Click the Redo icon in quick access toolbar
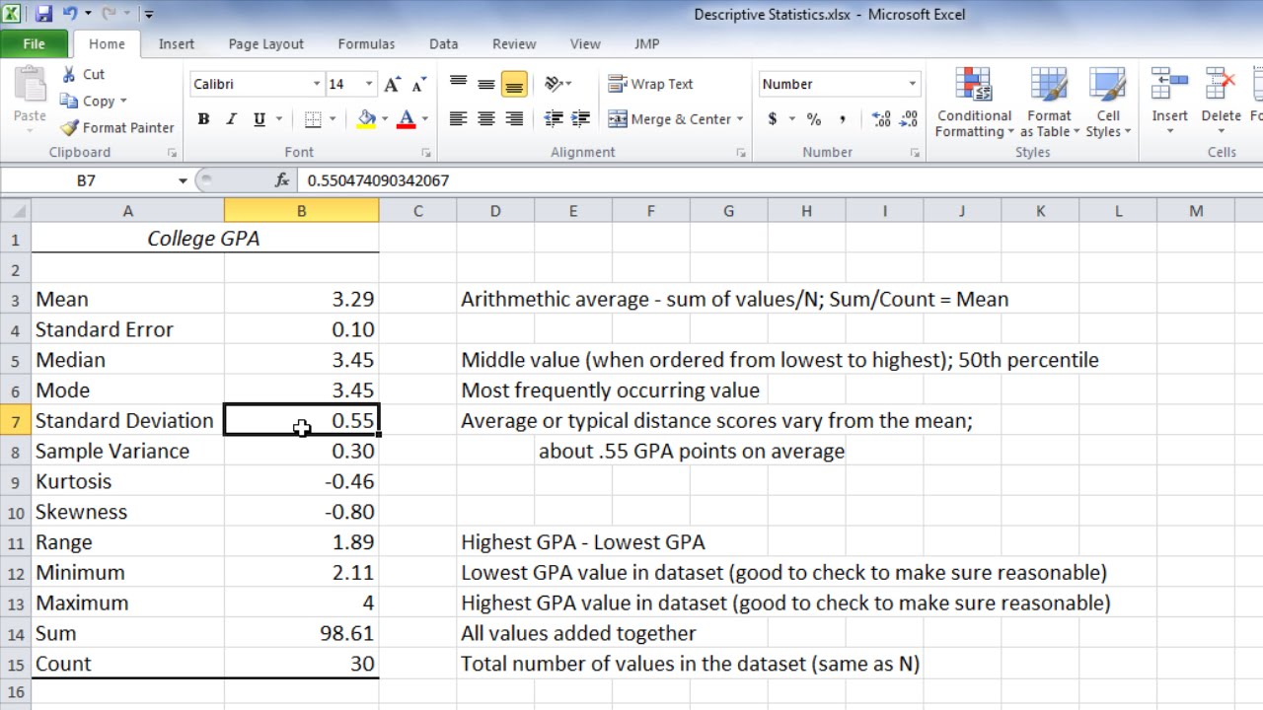Image resolution: width=1263 pixels, height=710 pixels. (111, 14)
